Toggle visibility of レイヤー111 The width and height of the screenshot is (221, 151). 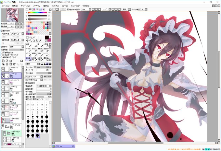3,68
